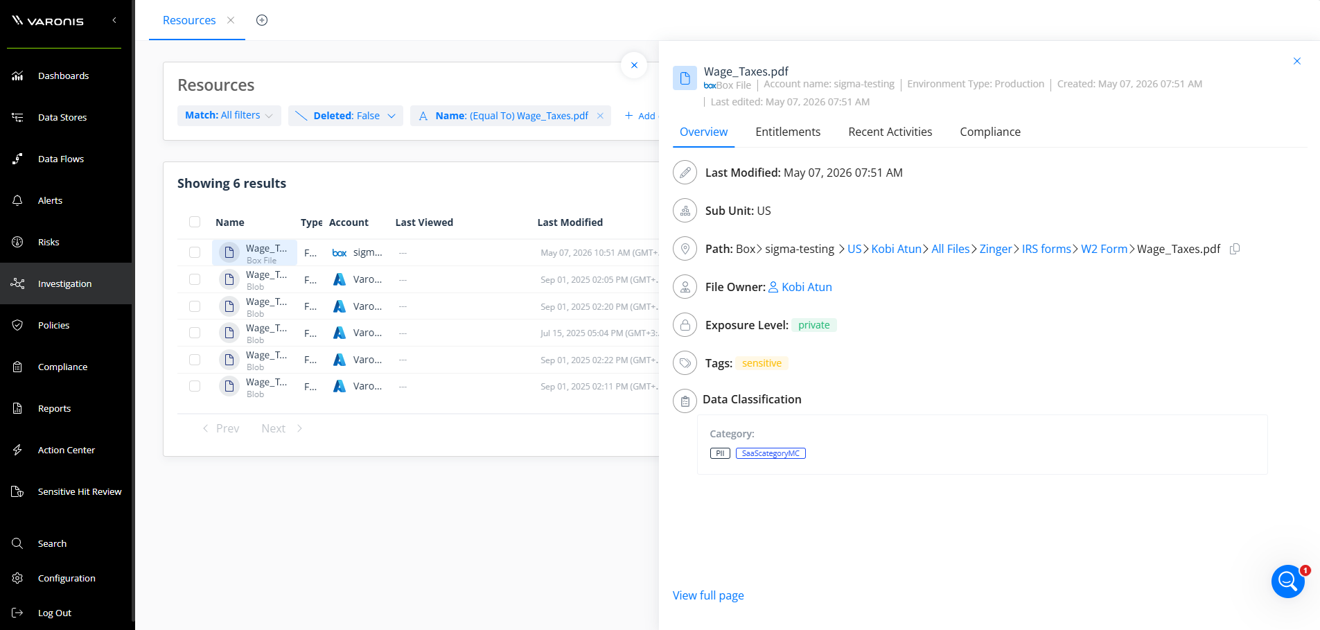This screenshot has width=1320, height=630.
Task: Add a new tab with the plus icon
Action: click(x=262, y=20)
